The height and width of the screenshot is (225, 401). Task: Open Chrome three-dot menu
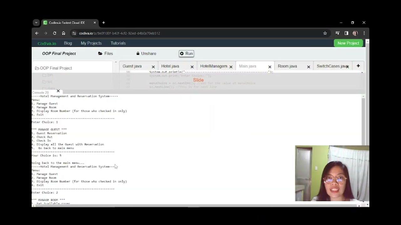click(x=364, y=33)
